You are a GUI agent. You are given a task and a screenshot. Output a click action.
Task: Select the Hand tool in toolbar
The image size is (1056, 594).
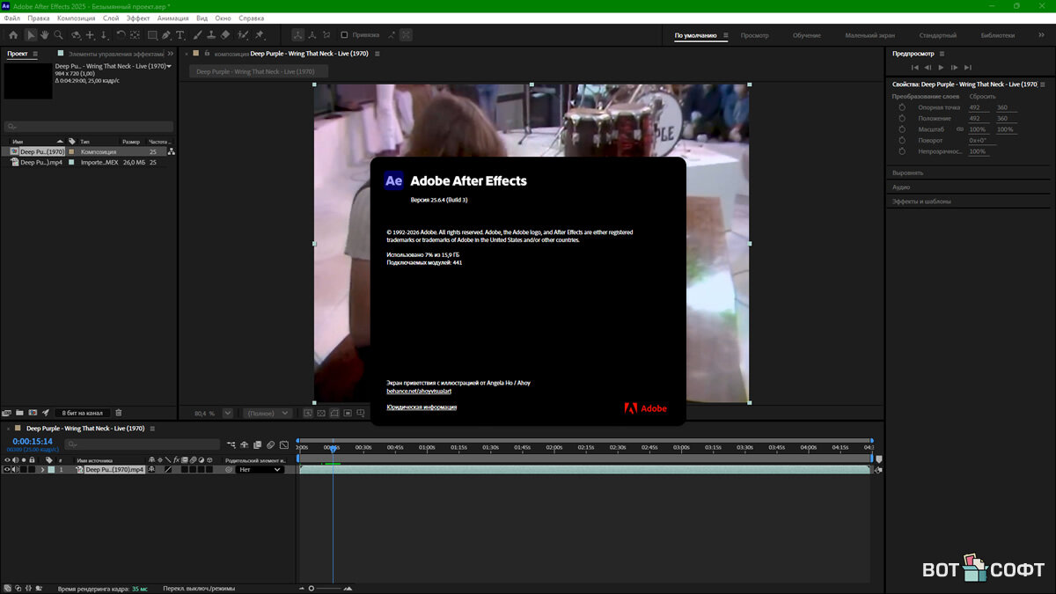44,35
